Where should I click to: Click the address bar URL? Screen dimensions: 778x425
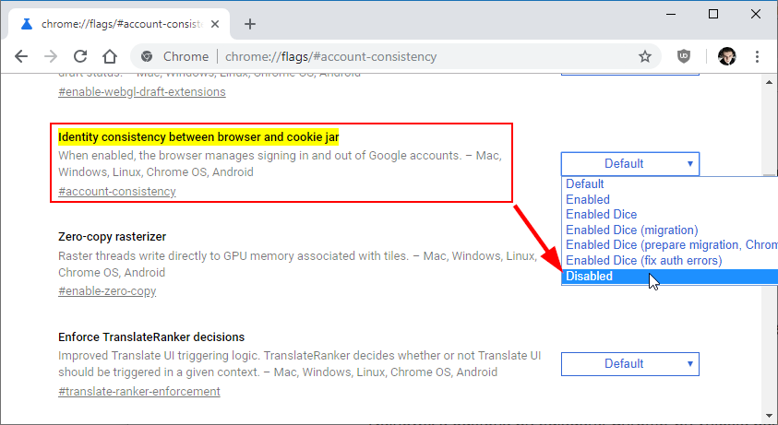[x=330, y=56]
